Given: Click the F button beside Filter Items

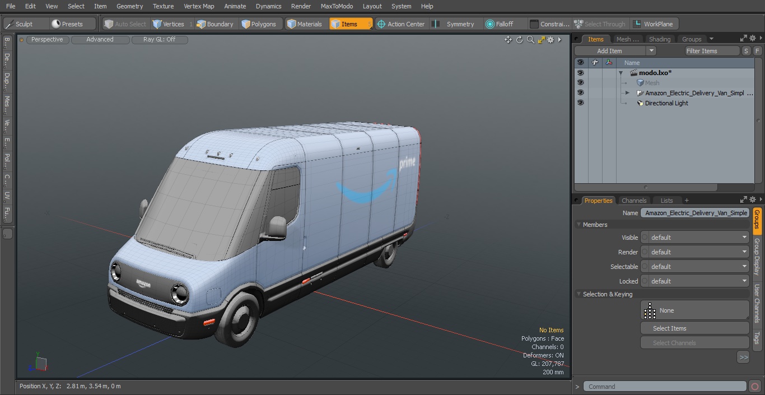Looking at the screenshot, I should [757, 51].
